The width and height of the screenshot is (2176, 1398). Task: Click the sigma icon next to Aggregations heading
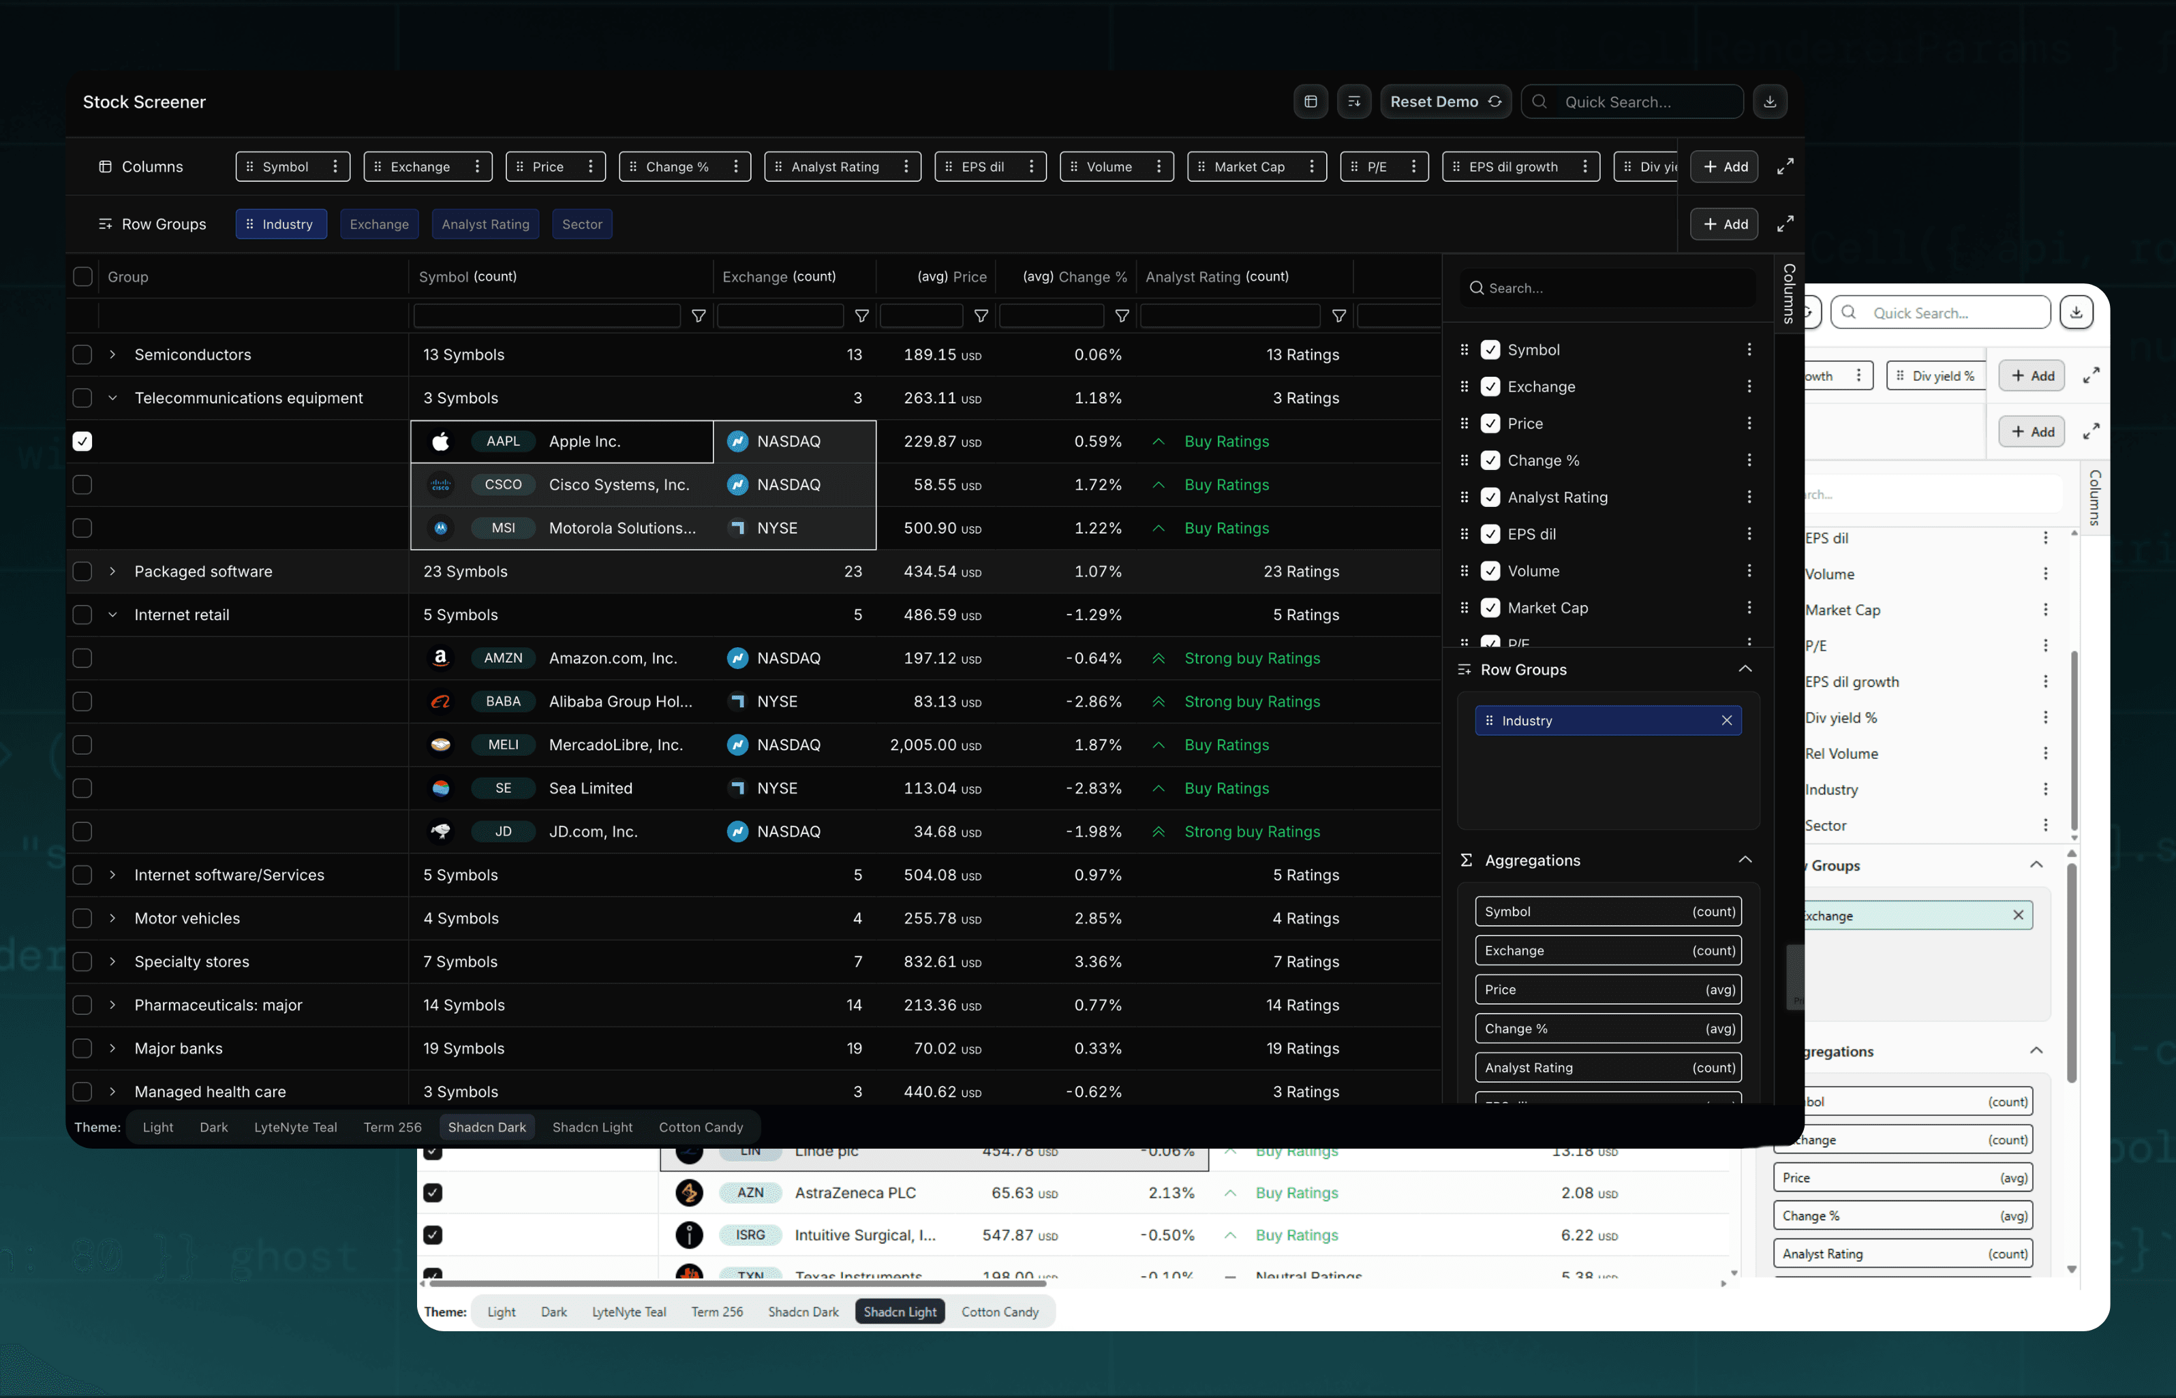click(x=1465, y=860)
